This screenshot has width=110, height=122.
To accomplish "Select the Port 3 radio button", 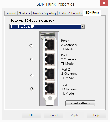I will pos(32,59).
